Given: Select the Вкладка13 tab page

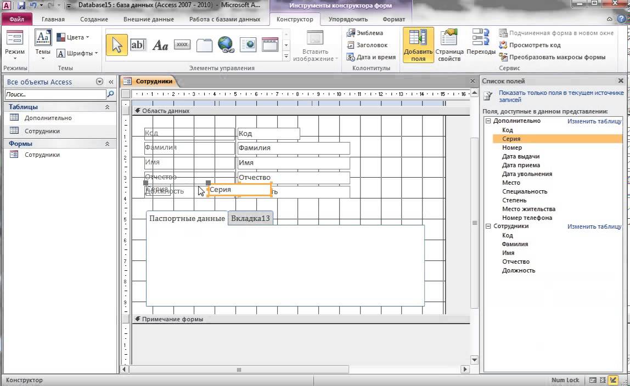Looking at the screenshot, I should [x=250, y=219].
